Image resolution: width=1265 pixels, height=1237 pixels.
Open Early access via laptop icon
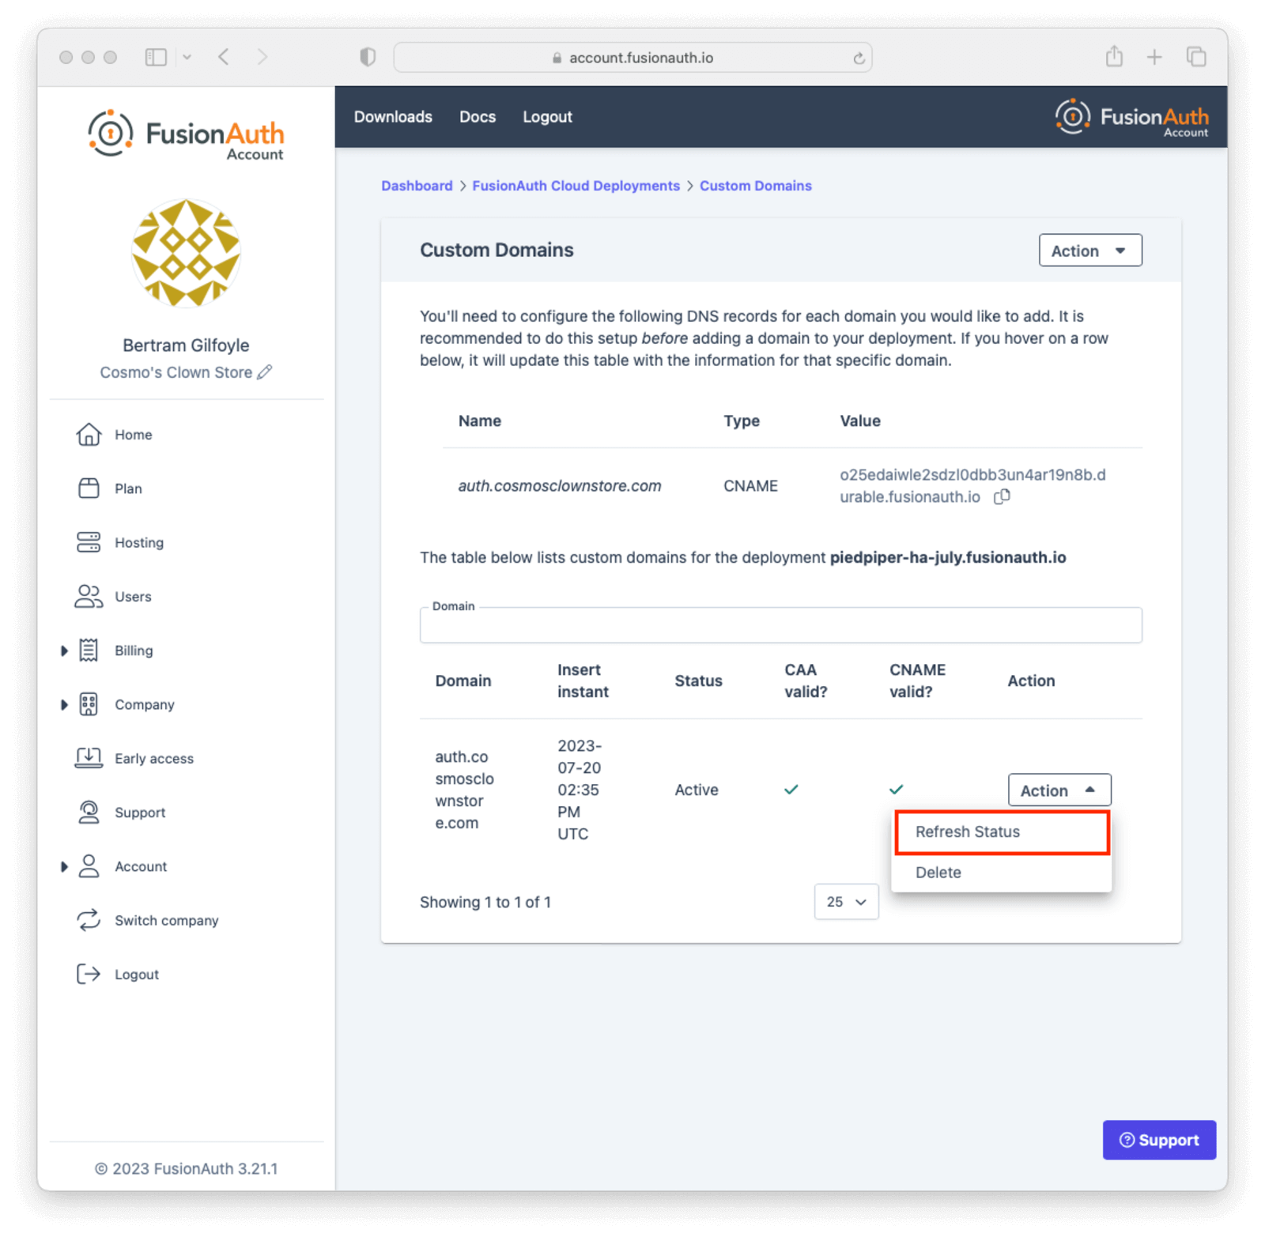89,758
